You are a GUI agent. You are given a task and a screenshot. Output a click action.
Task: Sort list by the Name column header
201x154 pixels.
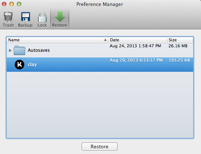pyautogui.click(x=58, y=40)
